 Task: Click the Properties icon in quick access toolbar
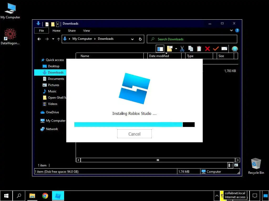click(x=47, y=24)
